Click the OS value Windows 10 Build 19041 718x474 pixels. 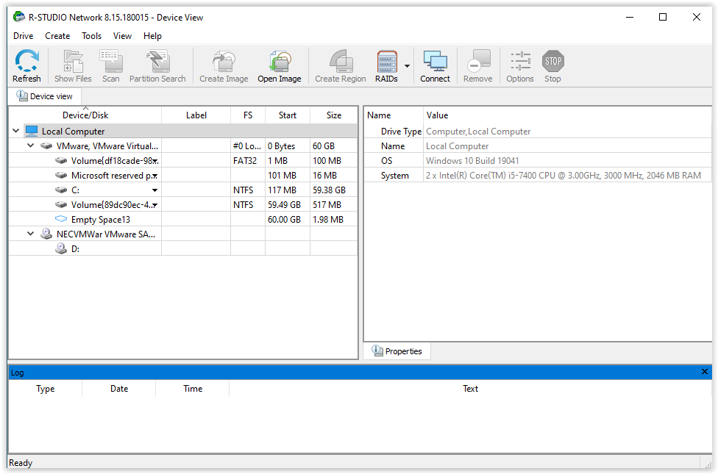click(x=472, y=161)
